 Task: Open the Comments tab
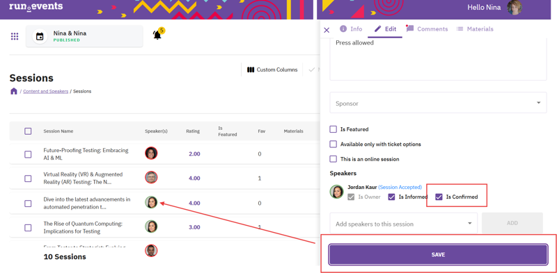tap(427, 29)
